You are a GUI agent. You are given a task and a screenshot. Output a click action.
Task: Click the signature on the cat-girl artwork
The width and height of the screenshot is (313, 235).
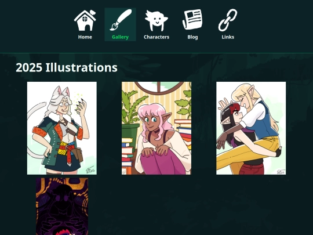click(x=90, y=170)
